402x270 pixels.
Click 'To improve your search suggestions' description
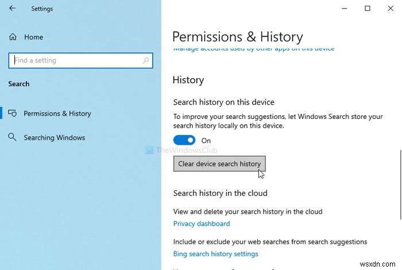point(278,121)
